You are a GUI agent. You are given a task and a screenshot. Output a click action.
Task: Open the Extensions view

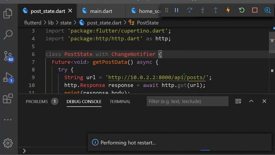8,99
